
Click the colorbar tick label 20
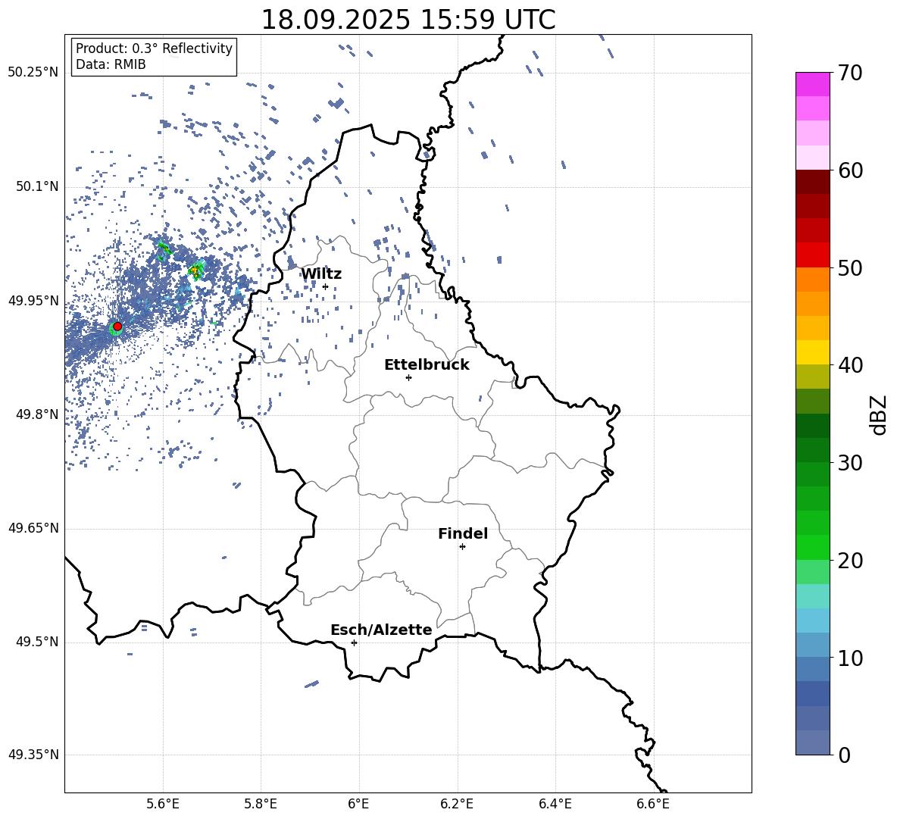coord(850,561)
